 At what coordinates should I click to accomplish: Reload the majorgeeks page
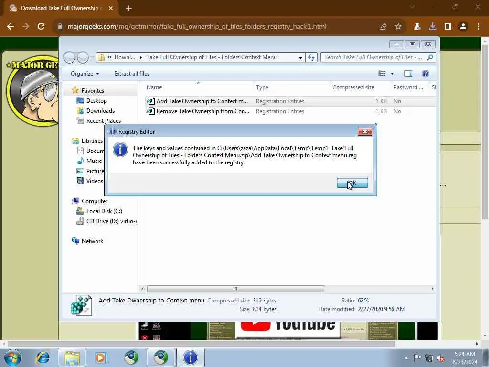click(x=41, y=27)
